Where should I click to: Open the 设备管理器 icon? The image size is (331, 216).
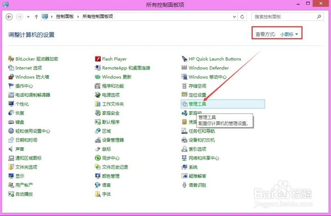[98, 140]
